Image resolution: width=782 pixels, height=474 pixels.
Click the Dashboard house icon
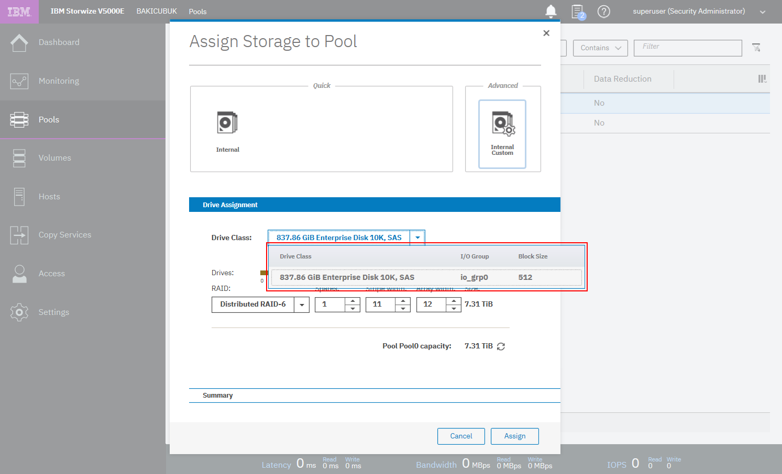[19, 42]
